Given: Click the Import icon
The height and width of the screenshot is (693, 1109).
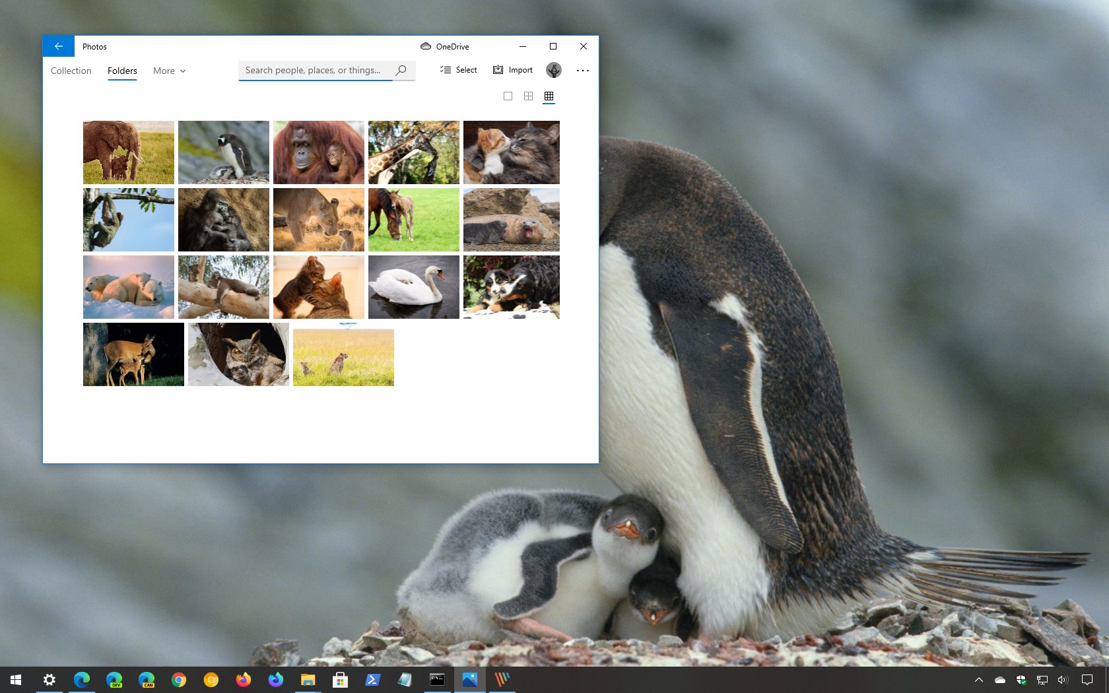Looking at the screenshot, I should pyautogui.click(x=496, y=69).
